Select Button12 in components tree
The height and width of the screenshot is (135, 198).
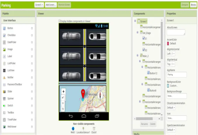(152, 73)
